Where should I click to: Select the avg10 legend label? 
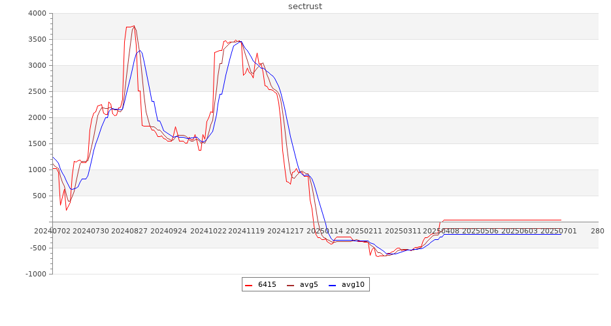(353, 284)
